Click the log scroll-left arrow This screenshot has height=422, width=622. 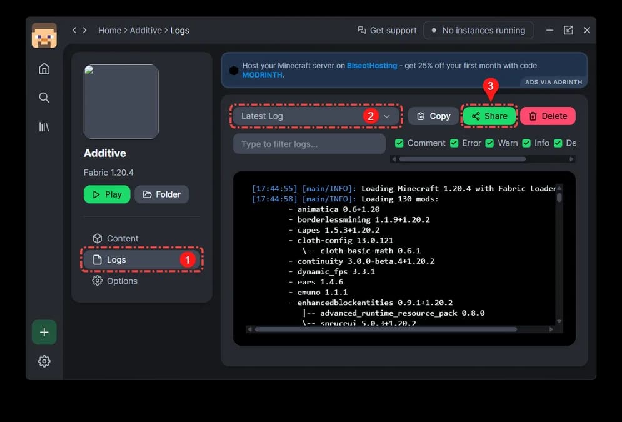[x=249, y=329]
